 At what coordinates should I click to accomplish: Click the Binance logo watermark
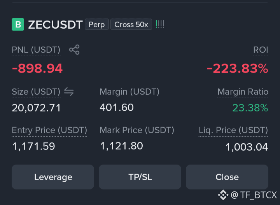(223, 195)
